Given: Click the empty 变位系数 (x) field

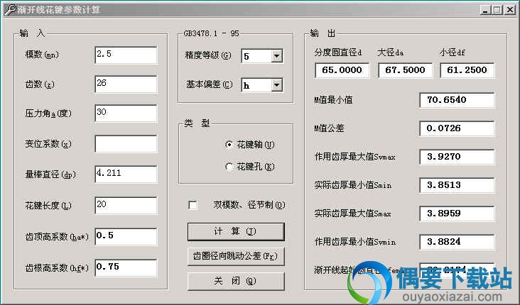Looking at the screenshot, I should (x=126, y=144).
